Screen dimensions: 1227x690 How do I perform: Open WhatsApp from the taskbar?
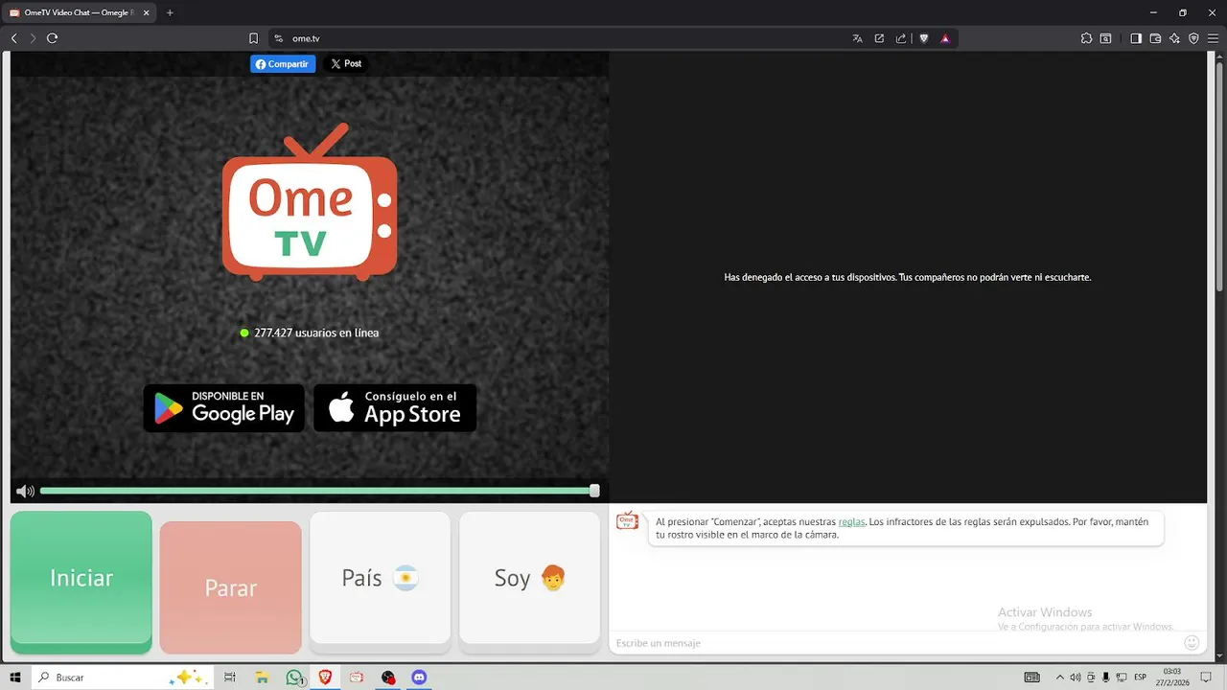294,677
